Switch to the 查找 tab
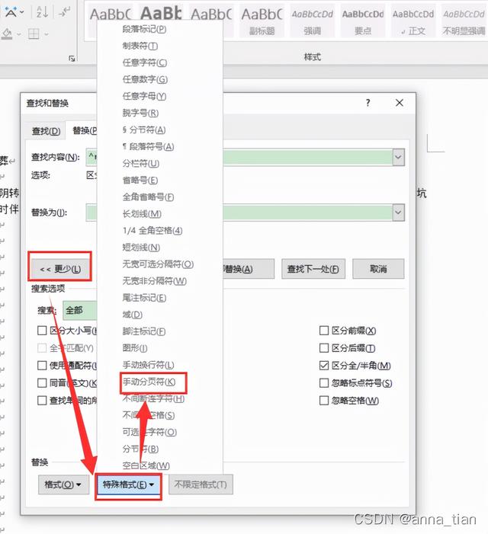This screenshot has height=534, width=488. (46, 131)
